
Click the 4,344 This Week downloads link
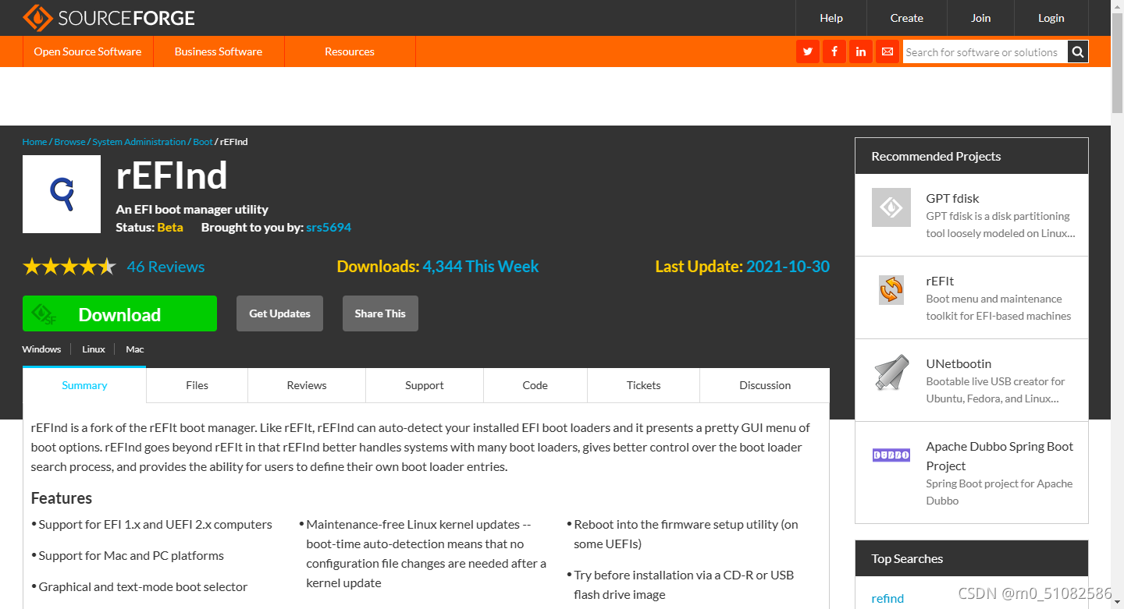pos(481,267)
